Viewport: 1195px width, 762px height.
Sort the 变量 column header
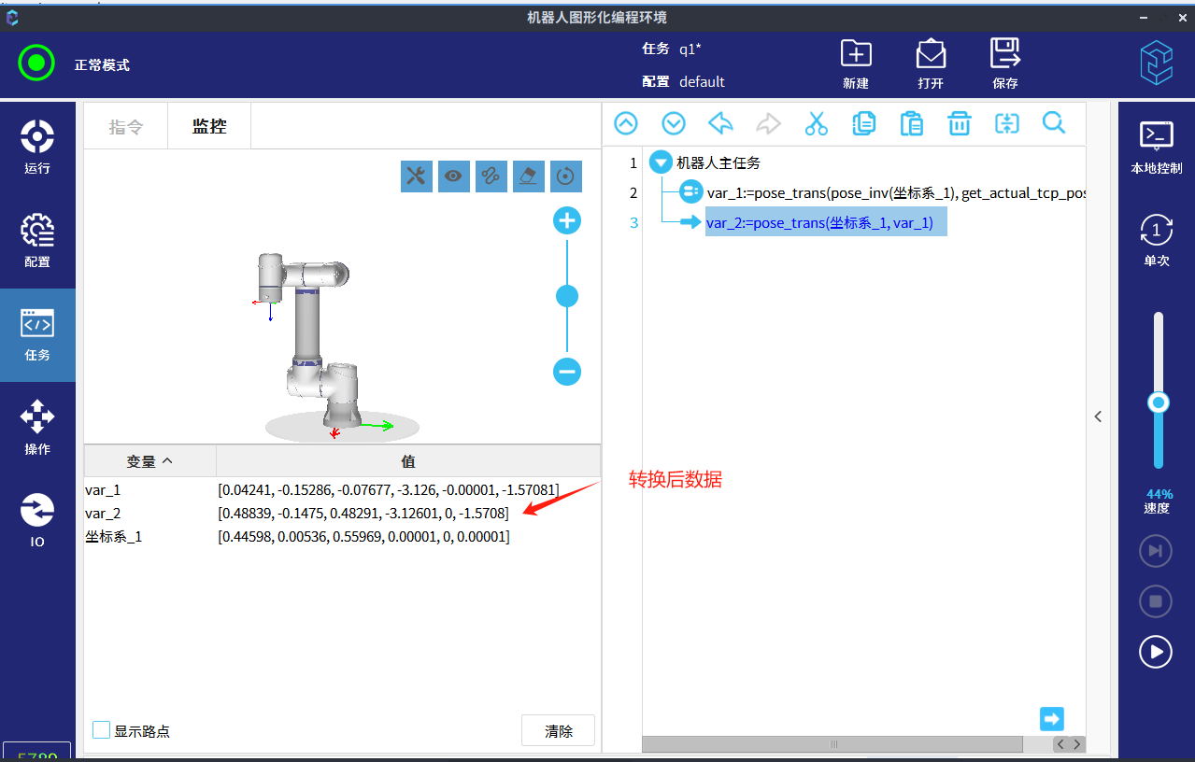tap(149, 461)
